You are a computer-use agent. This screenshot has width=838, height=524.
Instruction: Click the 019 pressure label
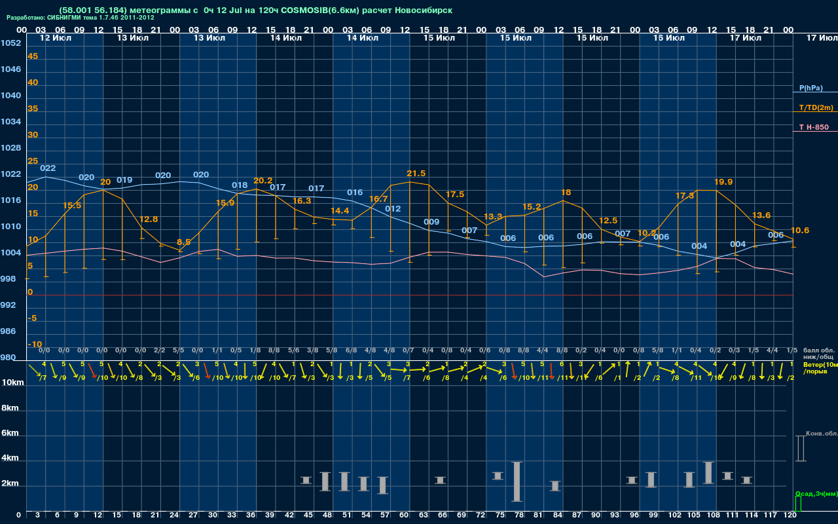(x=124, y=180)
